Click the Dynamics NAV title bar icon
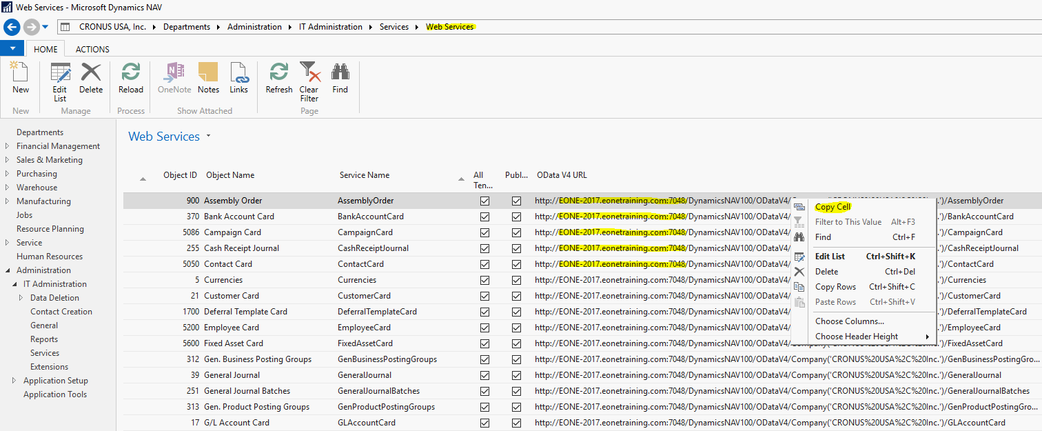The width and height of the screenshot is (1042, 431). click(7, 7)
